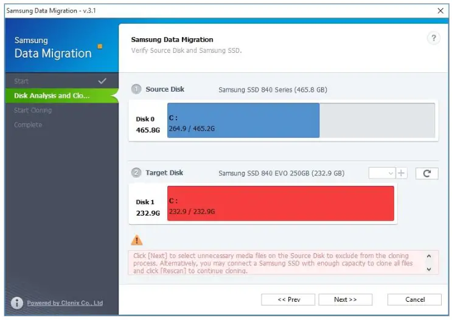Click the window title 'Samsung Data Migration - v.3.1'
This screenshot has width=452, height=320.
pos(51,11)
